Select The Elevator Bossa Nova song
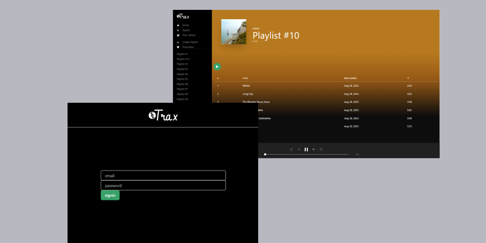The height and width of the screenshot is (243, 486). [256, 102]
